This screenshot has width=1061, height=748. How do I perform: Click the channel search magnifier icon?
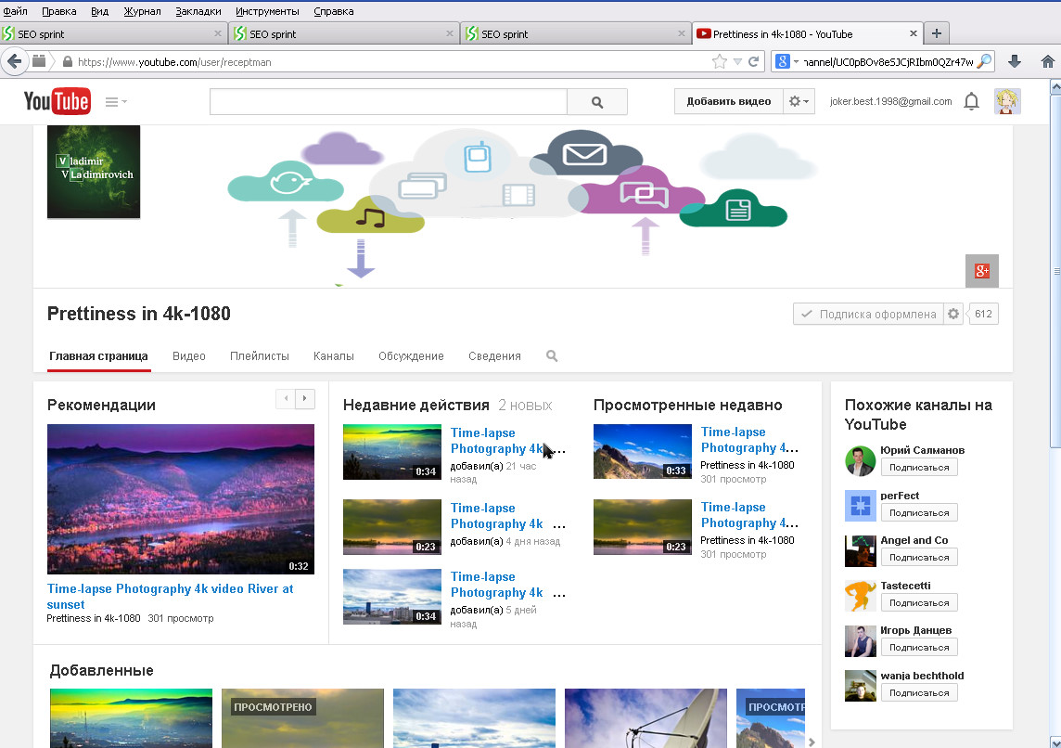pos(552,356)
